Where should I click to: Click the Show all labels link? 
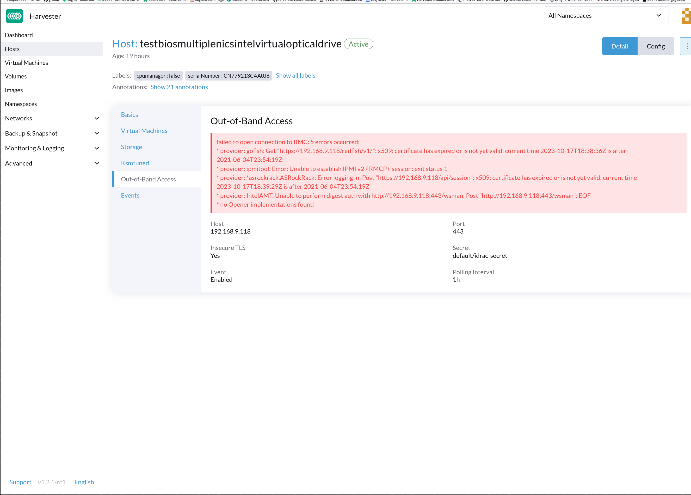(295, 75)
